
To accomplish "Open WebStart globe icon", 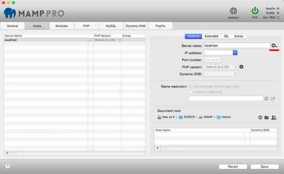I will point(233,11).
